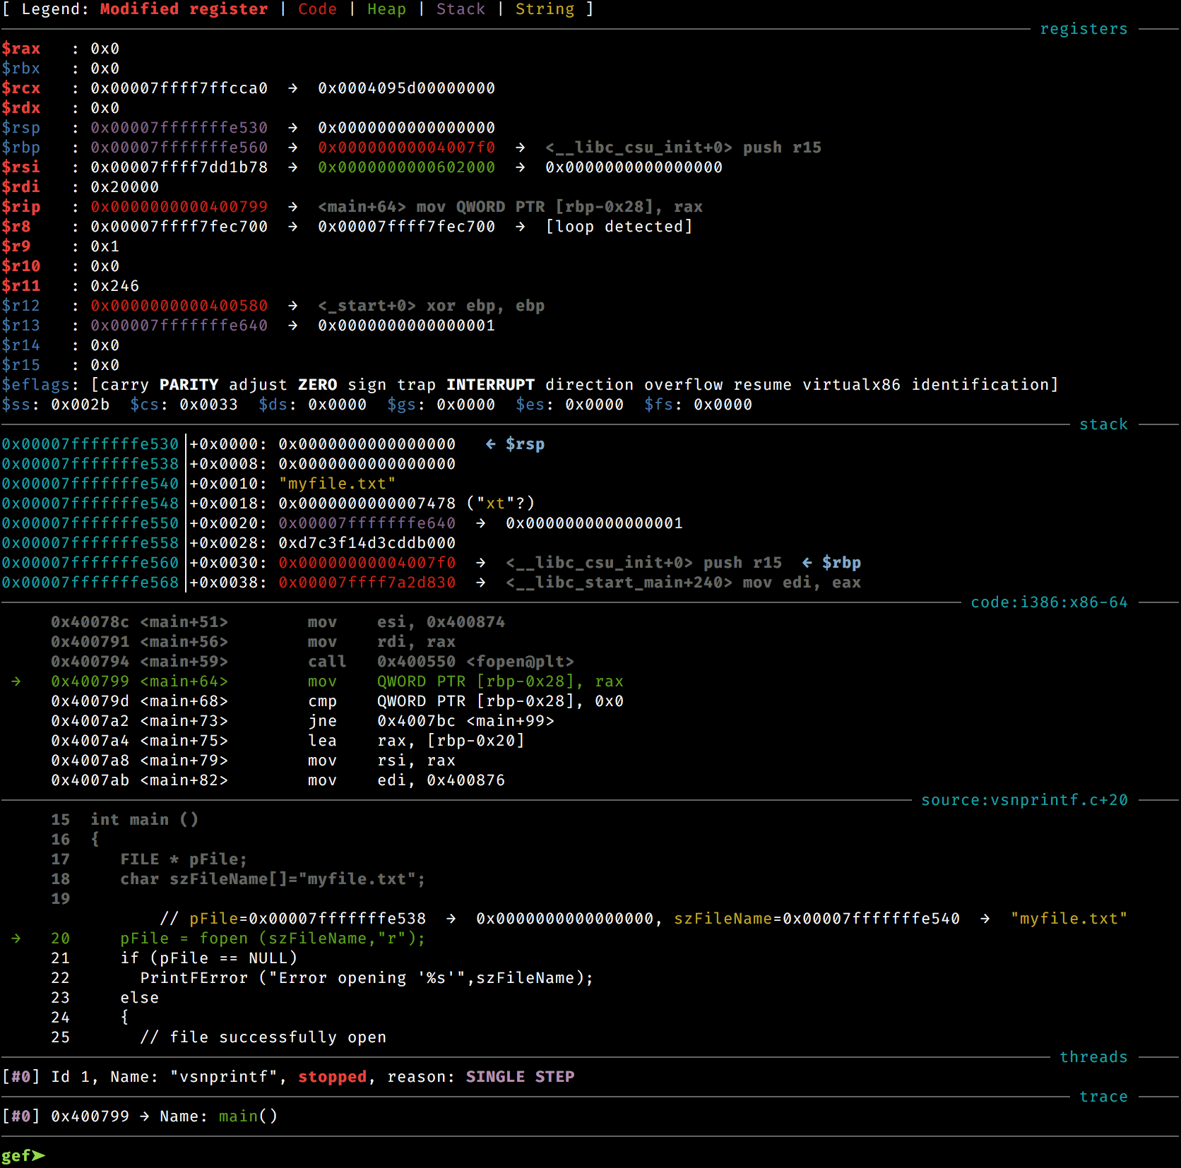Click the gef prompt input

[23, 1156]
